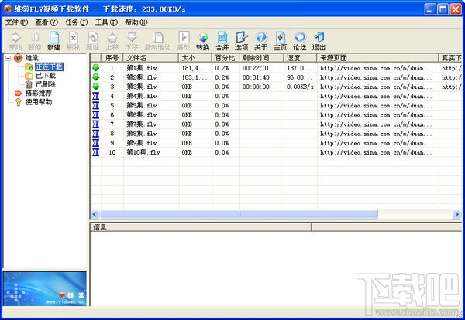The image size is (465, 320).
Task: Click speed value 0.00KB/s
Action: [300, 87]
